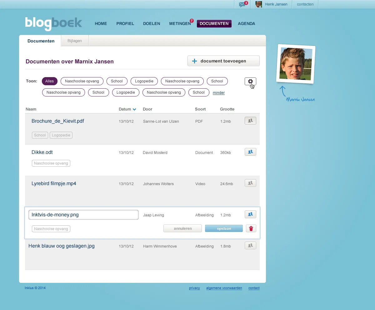Click the filename input field Inktvis-de-money.png
Screen dimensions: 375x310
(x=83, y=214)
